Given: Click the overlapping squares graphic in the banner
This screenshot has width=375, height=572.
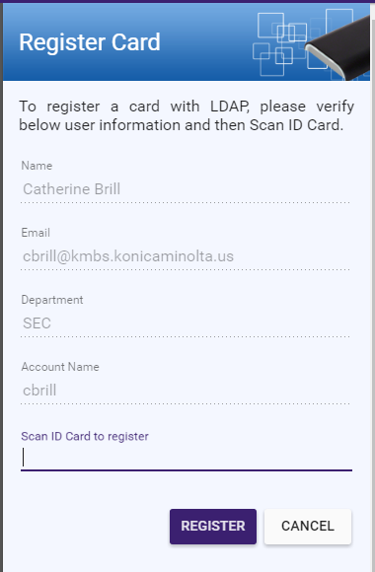Looking at the screenshot, I should coord(279,43).
